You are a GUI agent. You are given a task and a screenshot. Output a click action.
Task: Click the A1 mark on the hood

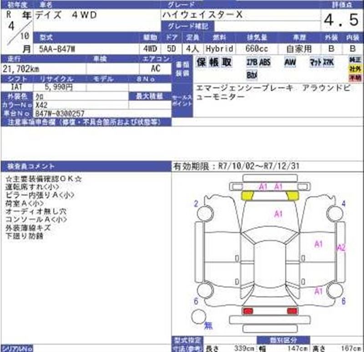(278, 213)
